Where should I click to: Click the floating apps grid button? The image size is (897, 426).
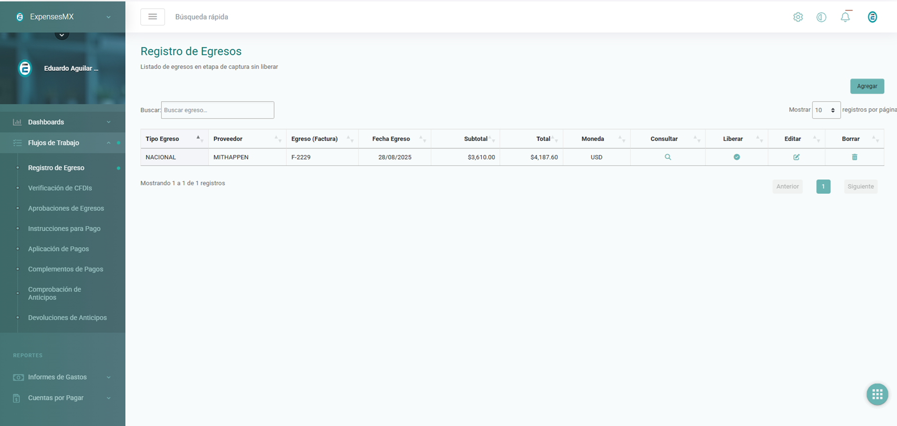click(x=877, y=395)
